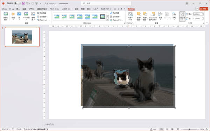This screenshot has width=210, height=131.
Task: Toggle the ノート notes pane button
Action: pyautogui.click(x=153, y=129)
